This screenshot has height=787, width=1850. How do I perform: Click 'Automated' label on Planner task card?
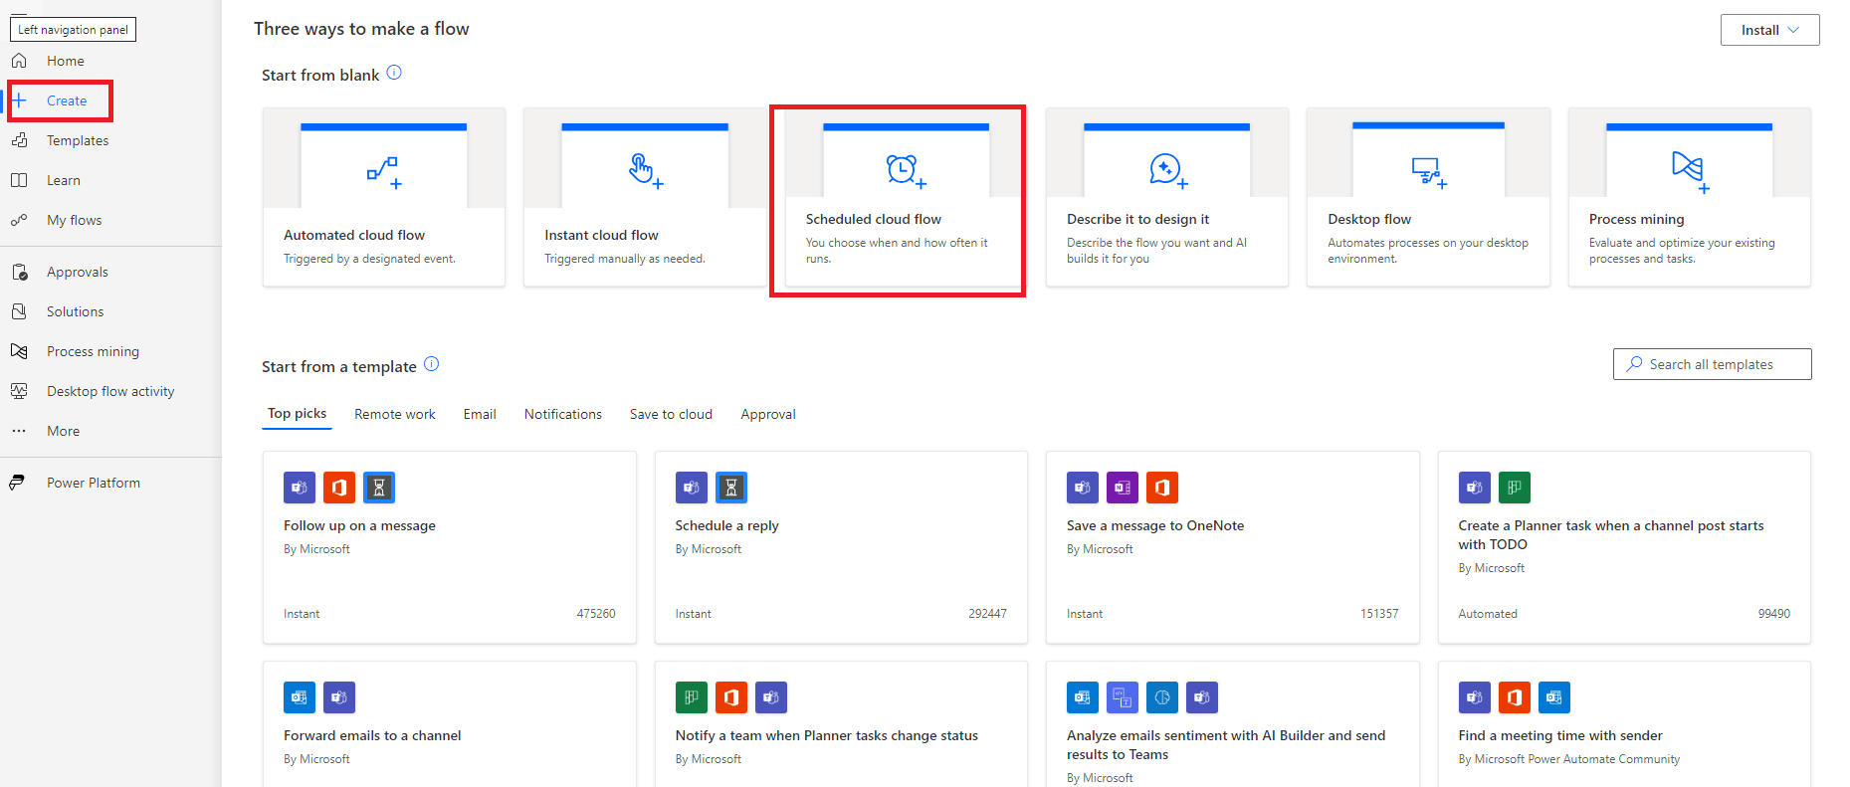[1488, 614]
